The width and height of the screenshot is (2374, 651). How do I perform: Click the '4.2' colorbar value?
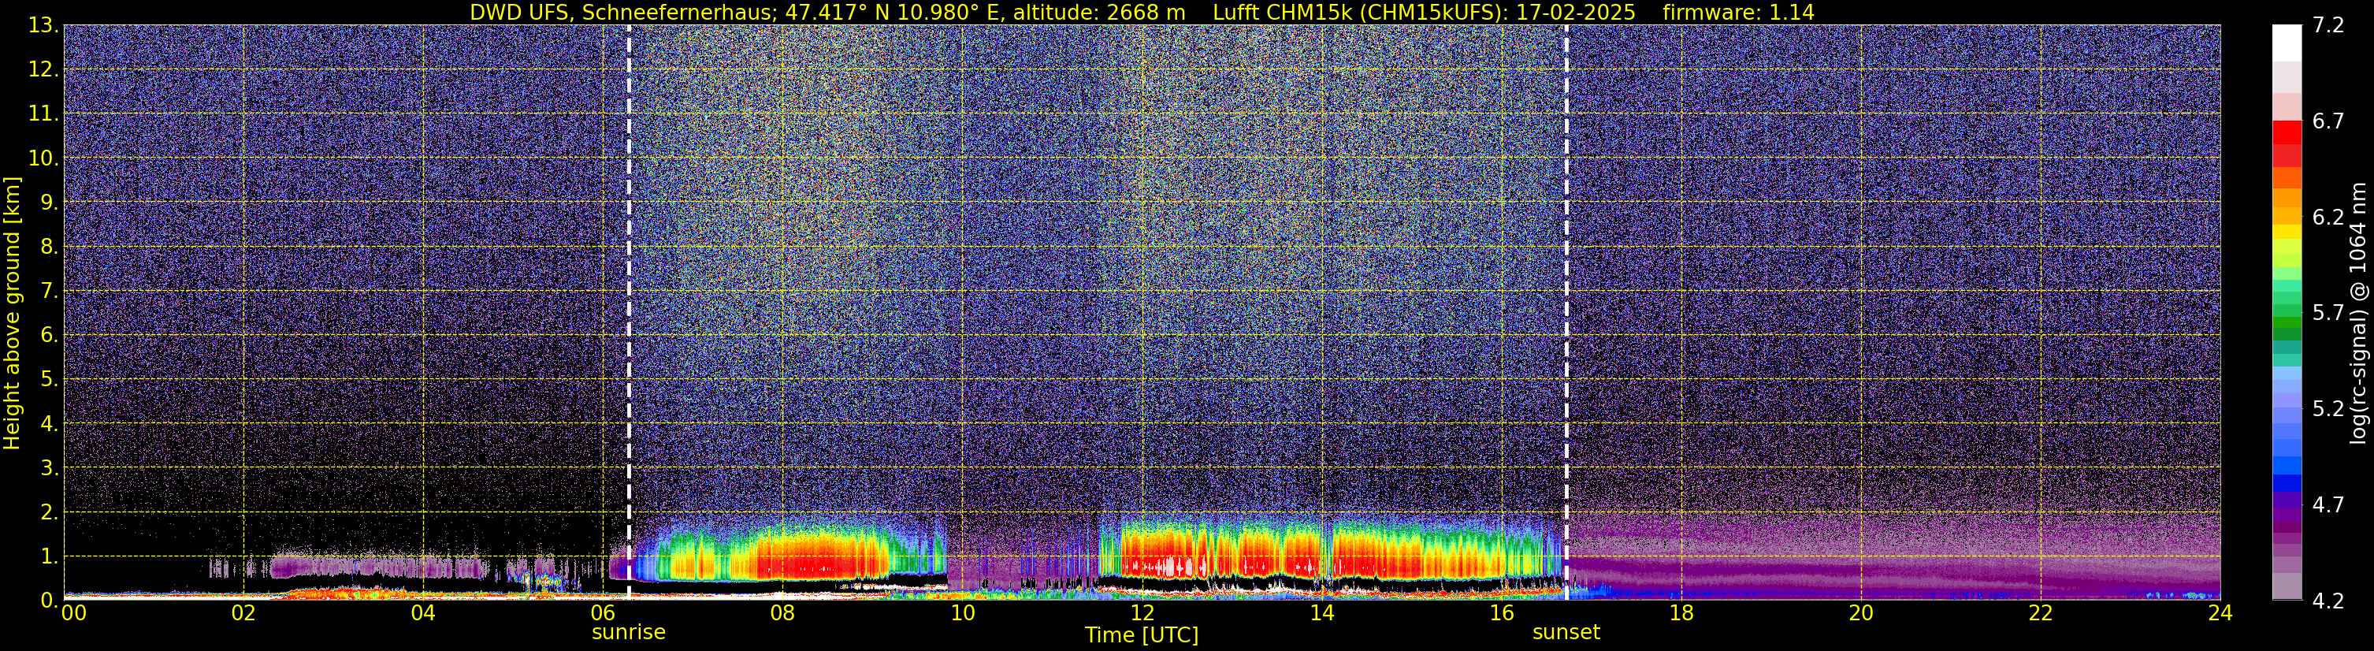click(2328, 601)
